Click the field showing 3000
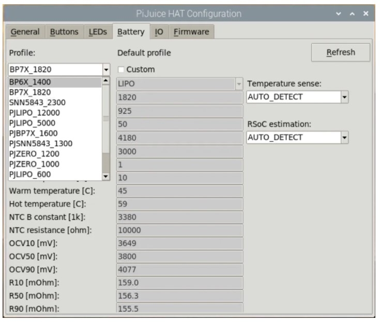The height and width of the screenshot is (322, 380). (179, 151)
